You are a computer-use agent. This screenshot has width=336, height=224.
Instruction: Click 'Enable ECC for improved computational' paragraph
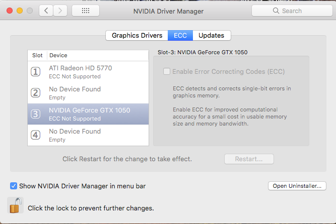(230, 117)
